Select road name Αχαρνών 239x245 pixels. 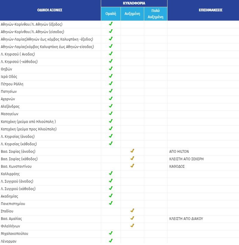(8, 99)
